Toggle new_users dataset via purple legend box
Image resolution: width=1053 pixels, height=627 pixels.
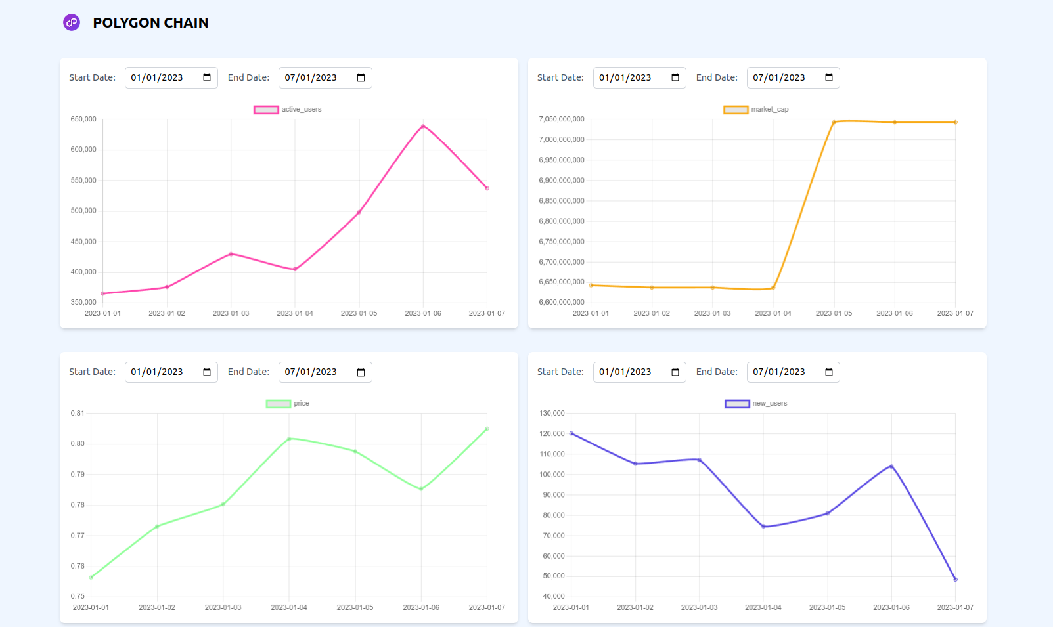[737, 404]
